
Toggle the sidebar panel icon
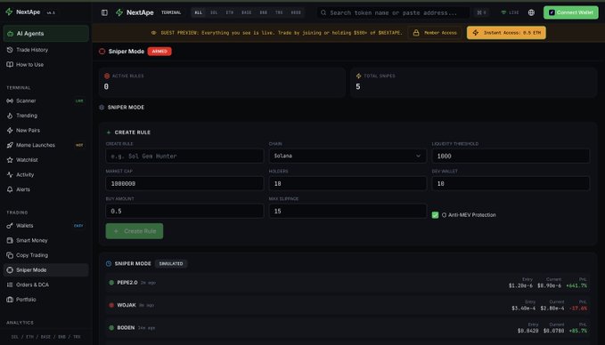tap(104, 12)
